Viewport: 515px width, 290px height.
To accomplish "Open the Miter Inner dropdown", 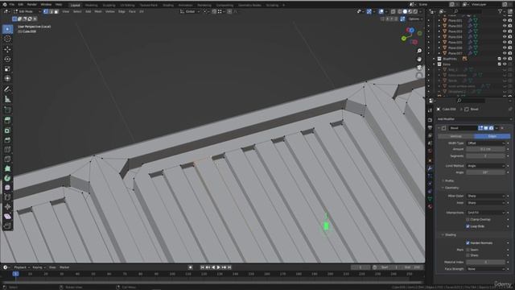I will (486, 203).
